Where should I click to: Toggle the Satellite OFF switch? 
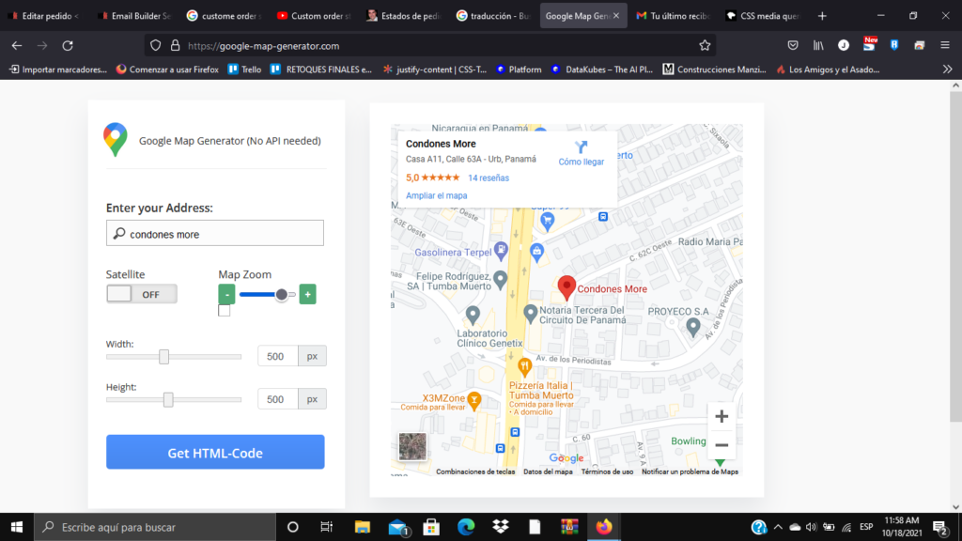(142, 294)
